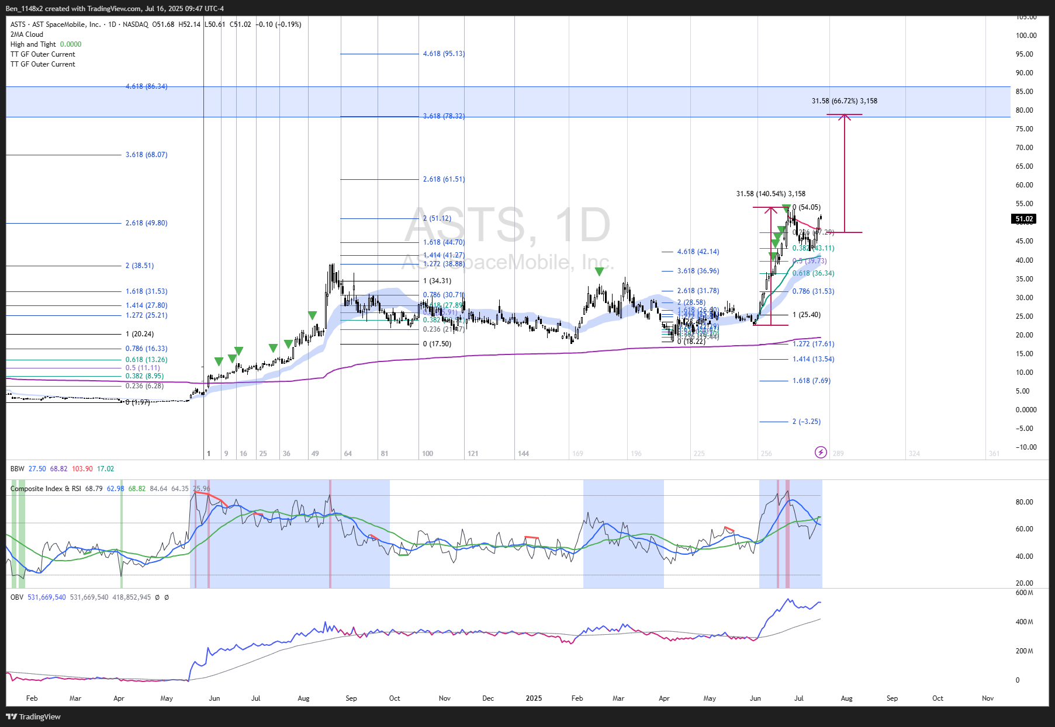Click the OBV value 418,852,945
Viewport: 1055px width, 727px height.
coord(132,597)
